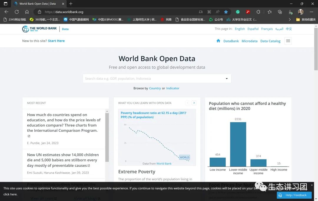Open the red pen extension
Screen dimensions: 318x201
click(248, 12)
